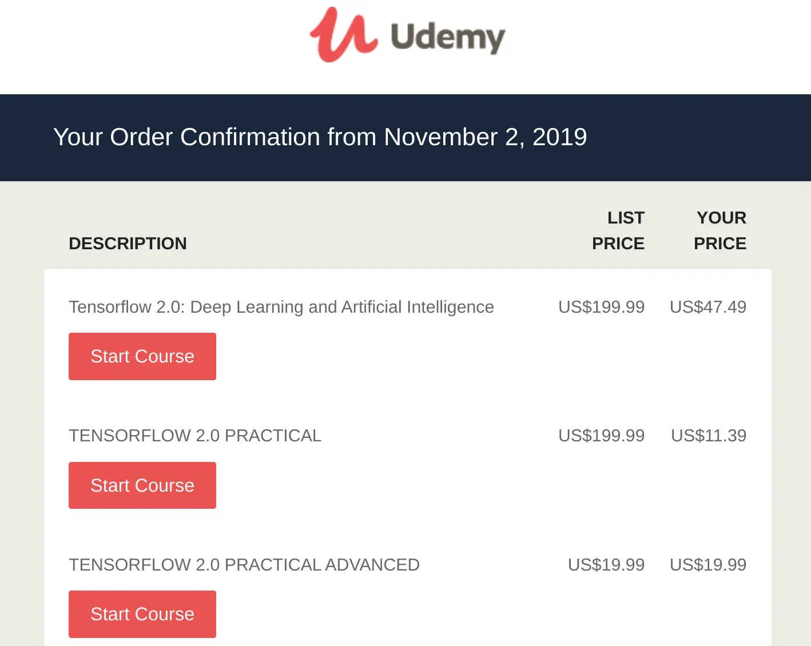Open the Tensorflow 2.0 Deep Learning course title
811x646 pixels.
click(x=281, y=307)
